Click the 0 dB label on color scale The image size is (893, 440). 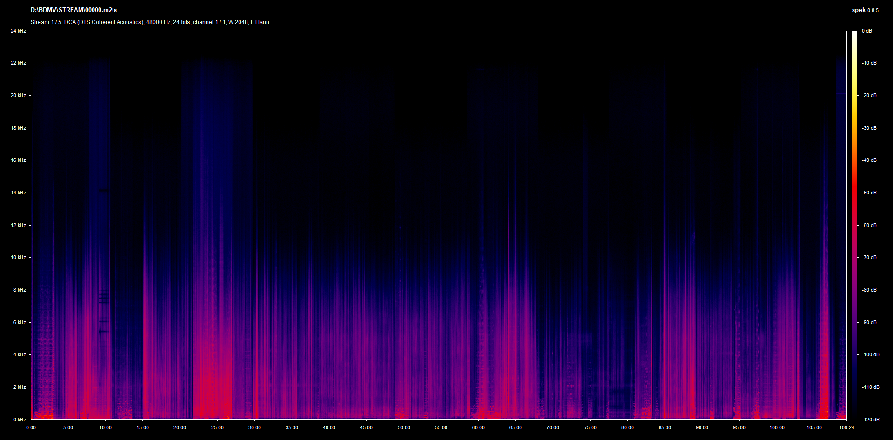[866, 31]
